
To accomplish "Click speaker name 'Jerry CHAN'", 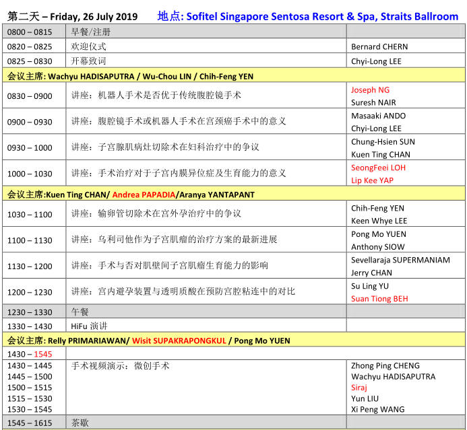I will tap(371, 273).
